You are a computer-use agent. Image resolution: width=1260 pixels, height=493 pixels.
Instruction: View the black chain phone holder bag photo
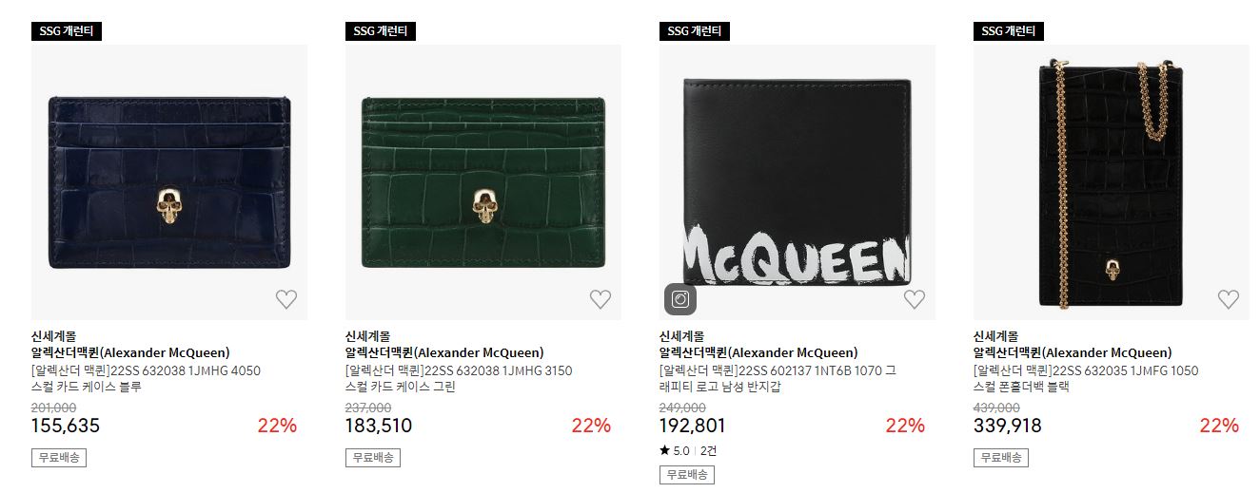tap(1112, 182)
